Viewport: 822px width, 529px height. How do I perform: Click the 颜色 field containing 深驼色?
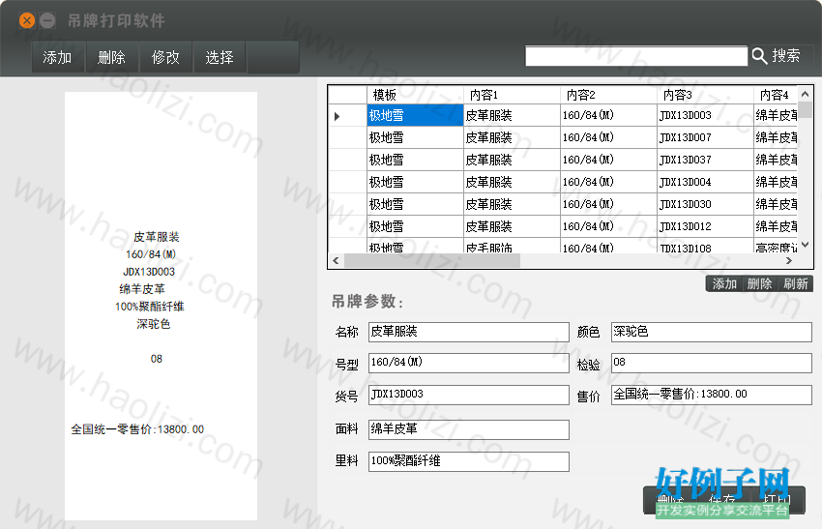(712, 332)
